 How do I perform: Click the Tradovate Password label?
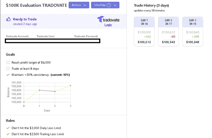click(x=86, y=36)
